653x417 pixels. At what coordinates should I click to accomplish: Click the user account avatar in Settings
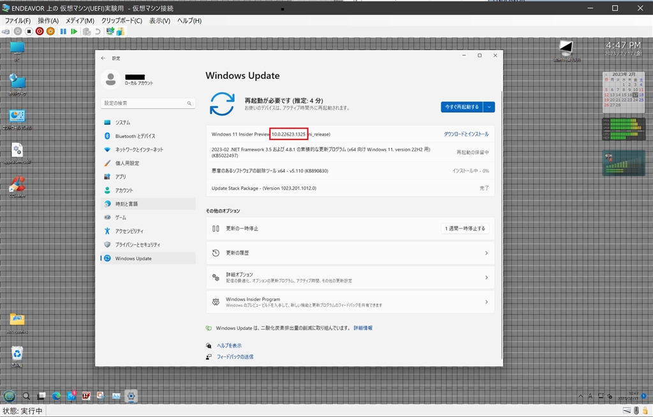tap(111, 79)
